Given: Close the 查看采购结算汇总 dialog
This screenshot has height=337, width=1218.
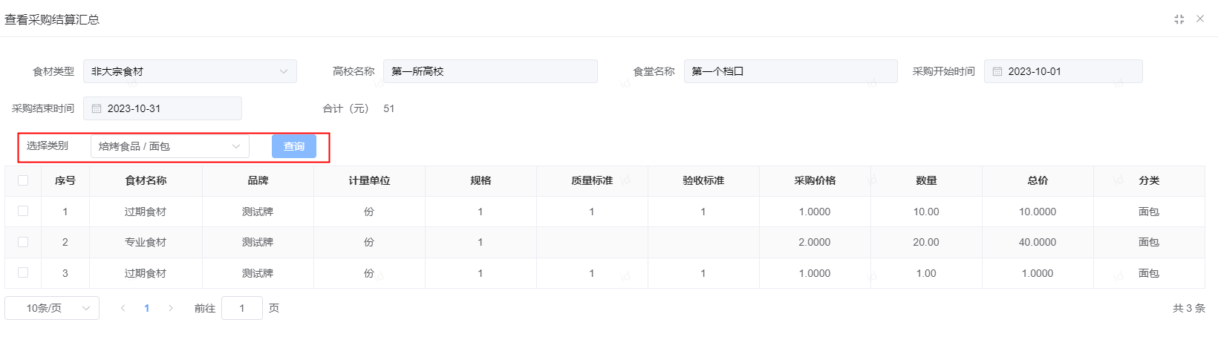Looking at the screenshot, I should point(1200,19).
